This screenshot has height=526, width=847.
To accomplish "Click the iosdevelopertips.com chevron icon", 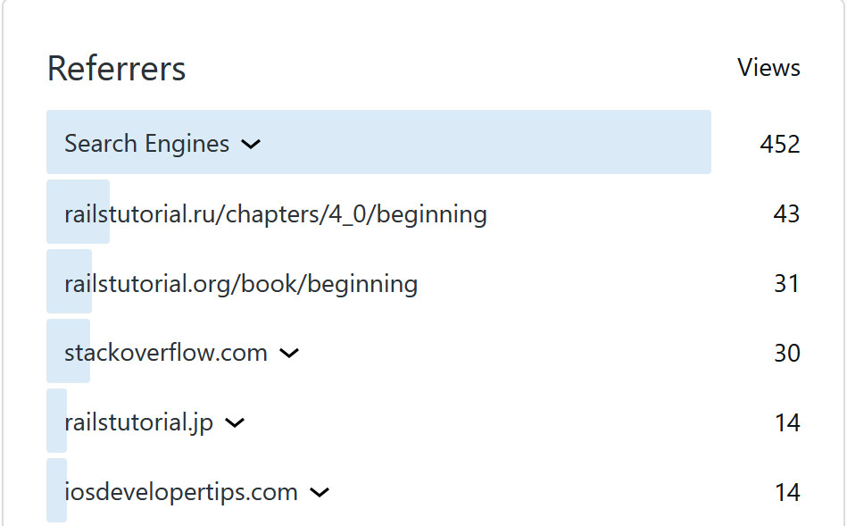I will [x=320, y=492].
